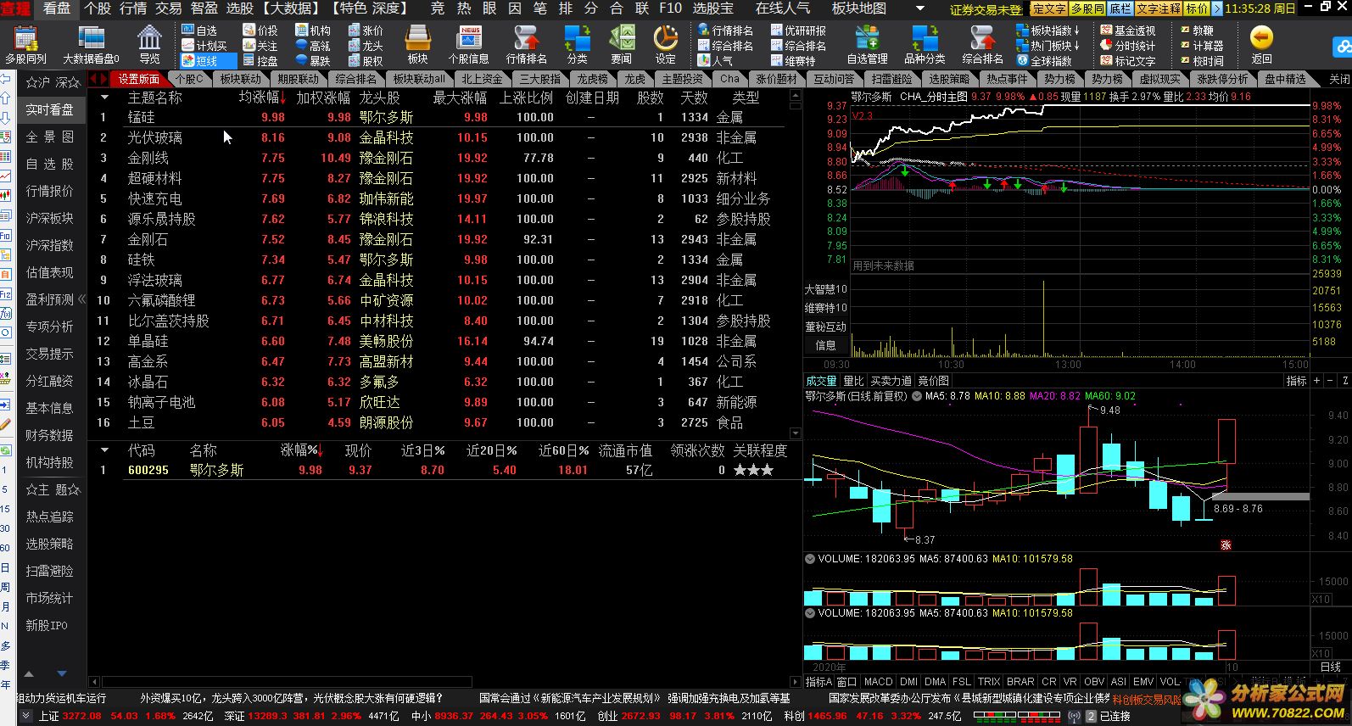The image size is (1352, 726).
Task: Open the 板块指数 dropdown arrow
Action: (x=1077, y=31)
